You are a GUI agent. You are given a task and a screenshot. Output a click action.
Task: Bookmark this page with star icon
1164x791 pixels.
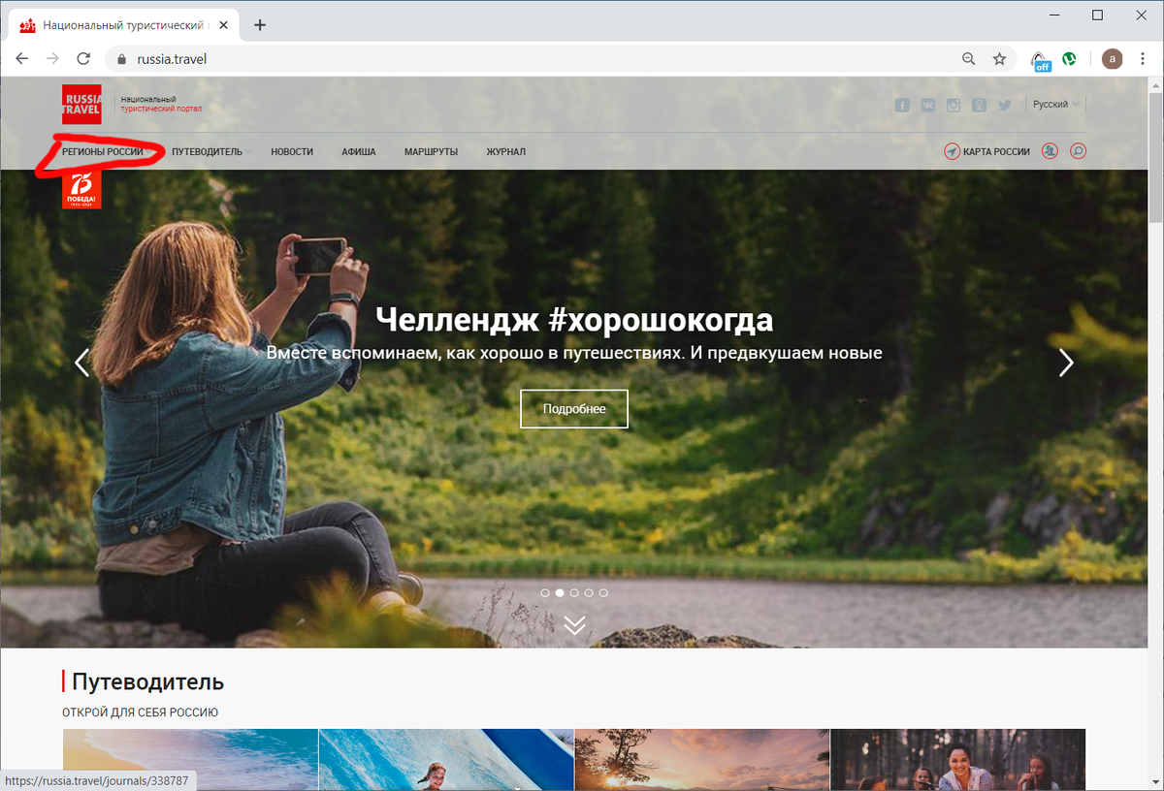pos(999,59)
